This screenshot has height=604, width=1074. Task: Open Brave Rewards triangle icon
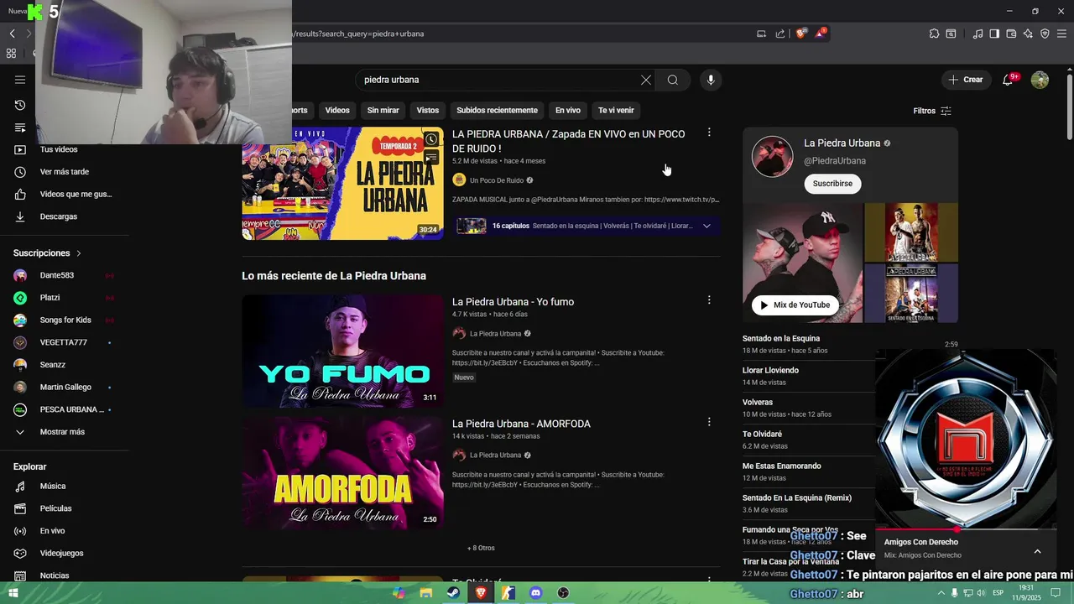[821, 34]
